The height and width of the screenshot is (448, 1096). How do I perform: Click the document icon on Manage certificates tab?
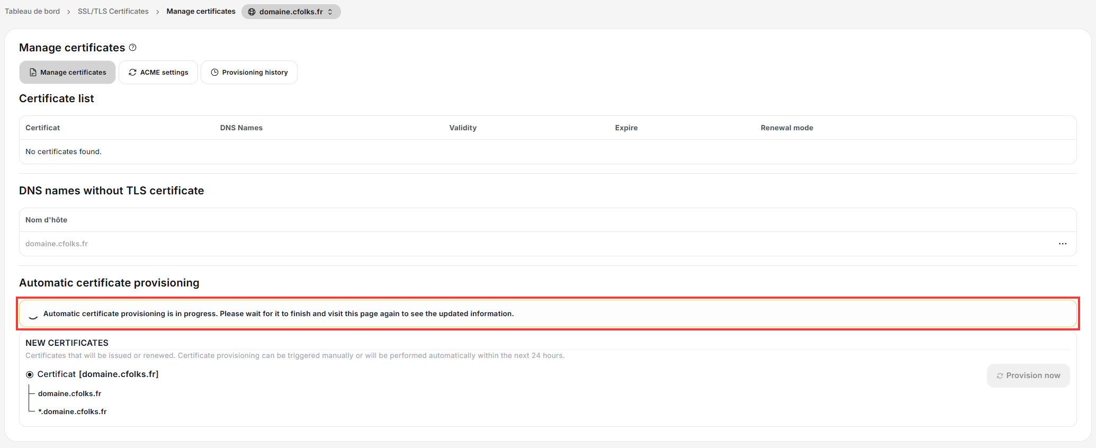point(33,73)
